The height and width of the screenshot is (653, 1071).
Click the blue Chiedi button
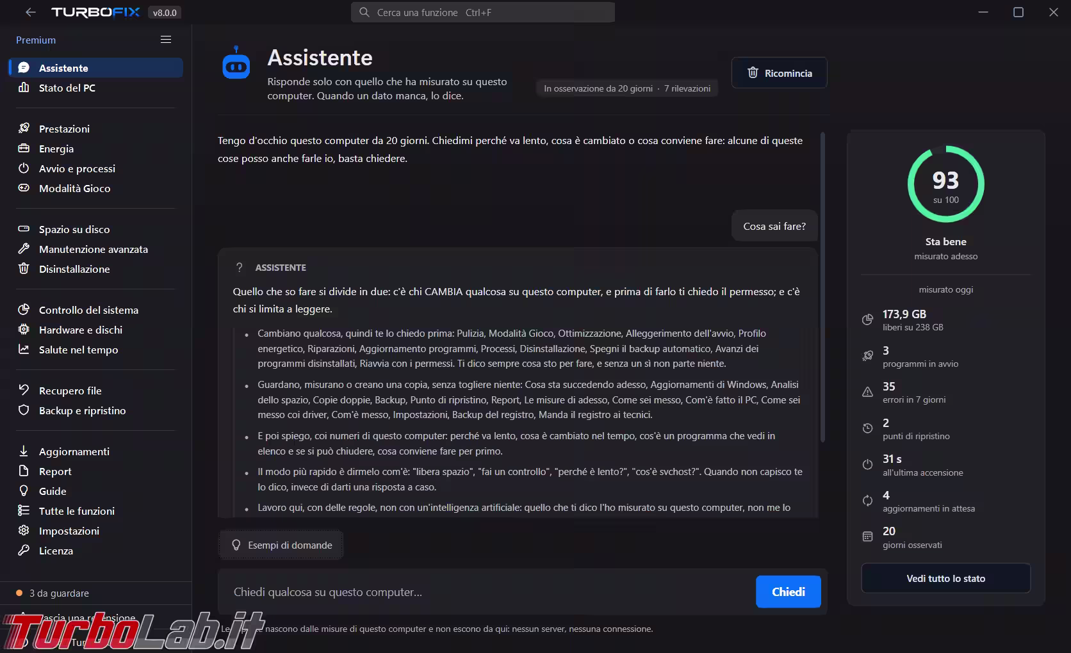788,592
